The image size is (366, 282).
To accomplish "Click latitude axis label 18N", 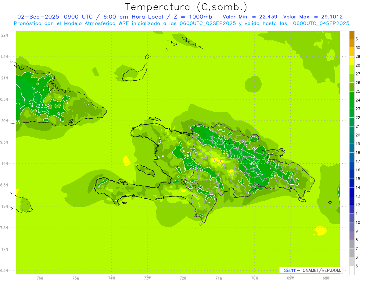I will tap(5, 207).
